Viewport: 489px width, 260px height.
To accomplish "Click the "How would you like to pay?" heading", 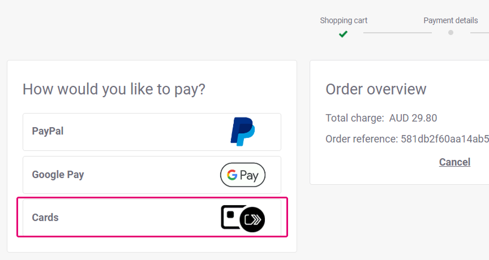I will tap(114, 89).
